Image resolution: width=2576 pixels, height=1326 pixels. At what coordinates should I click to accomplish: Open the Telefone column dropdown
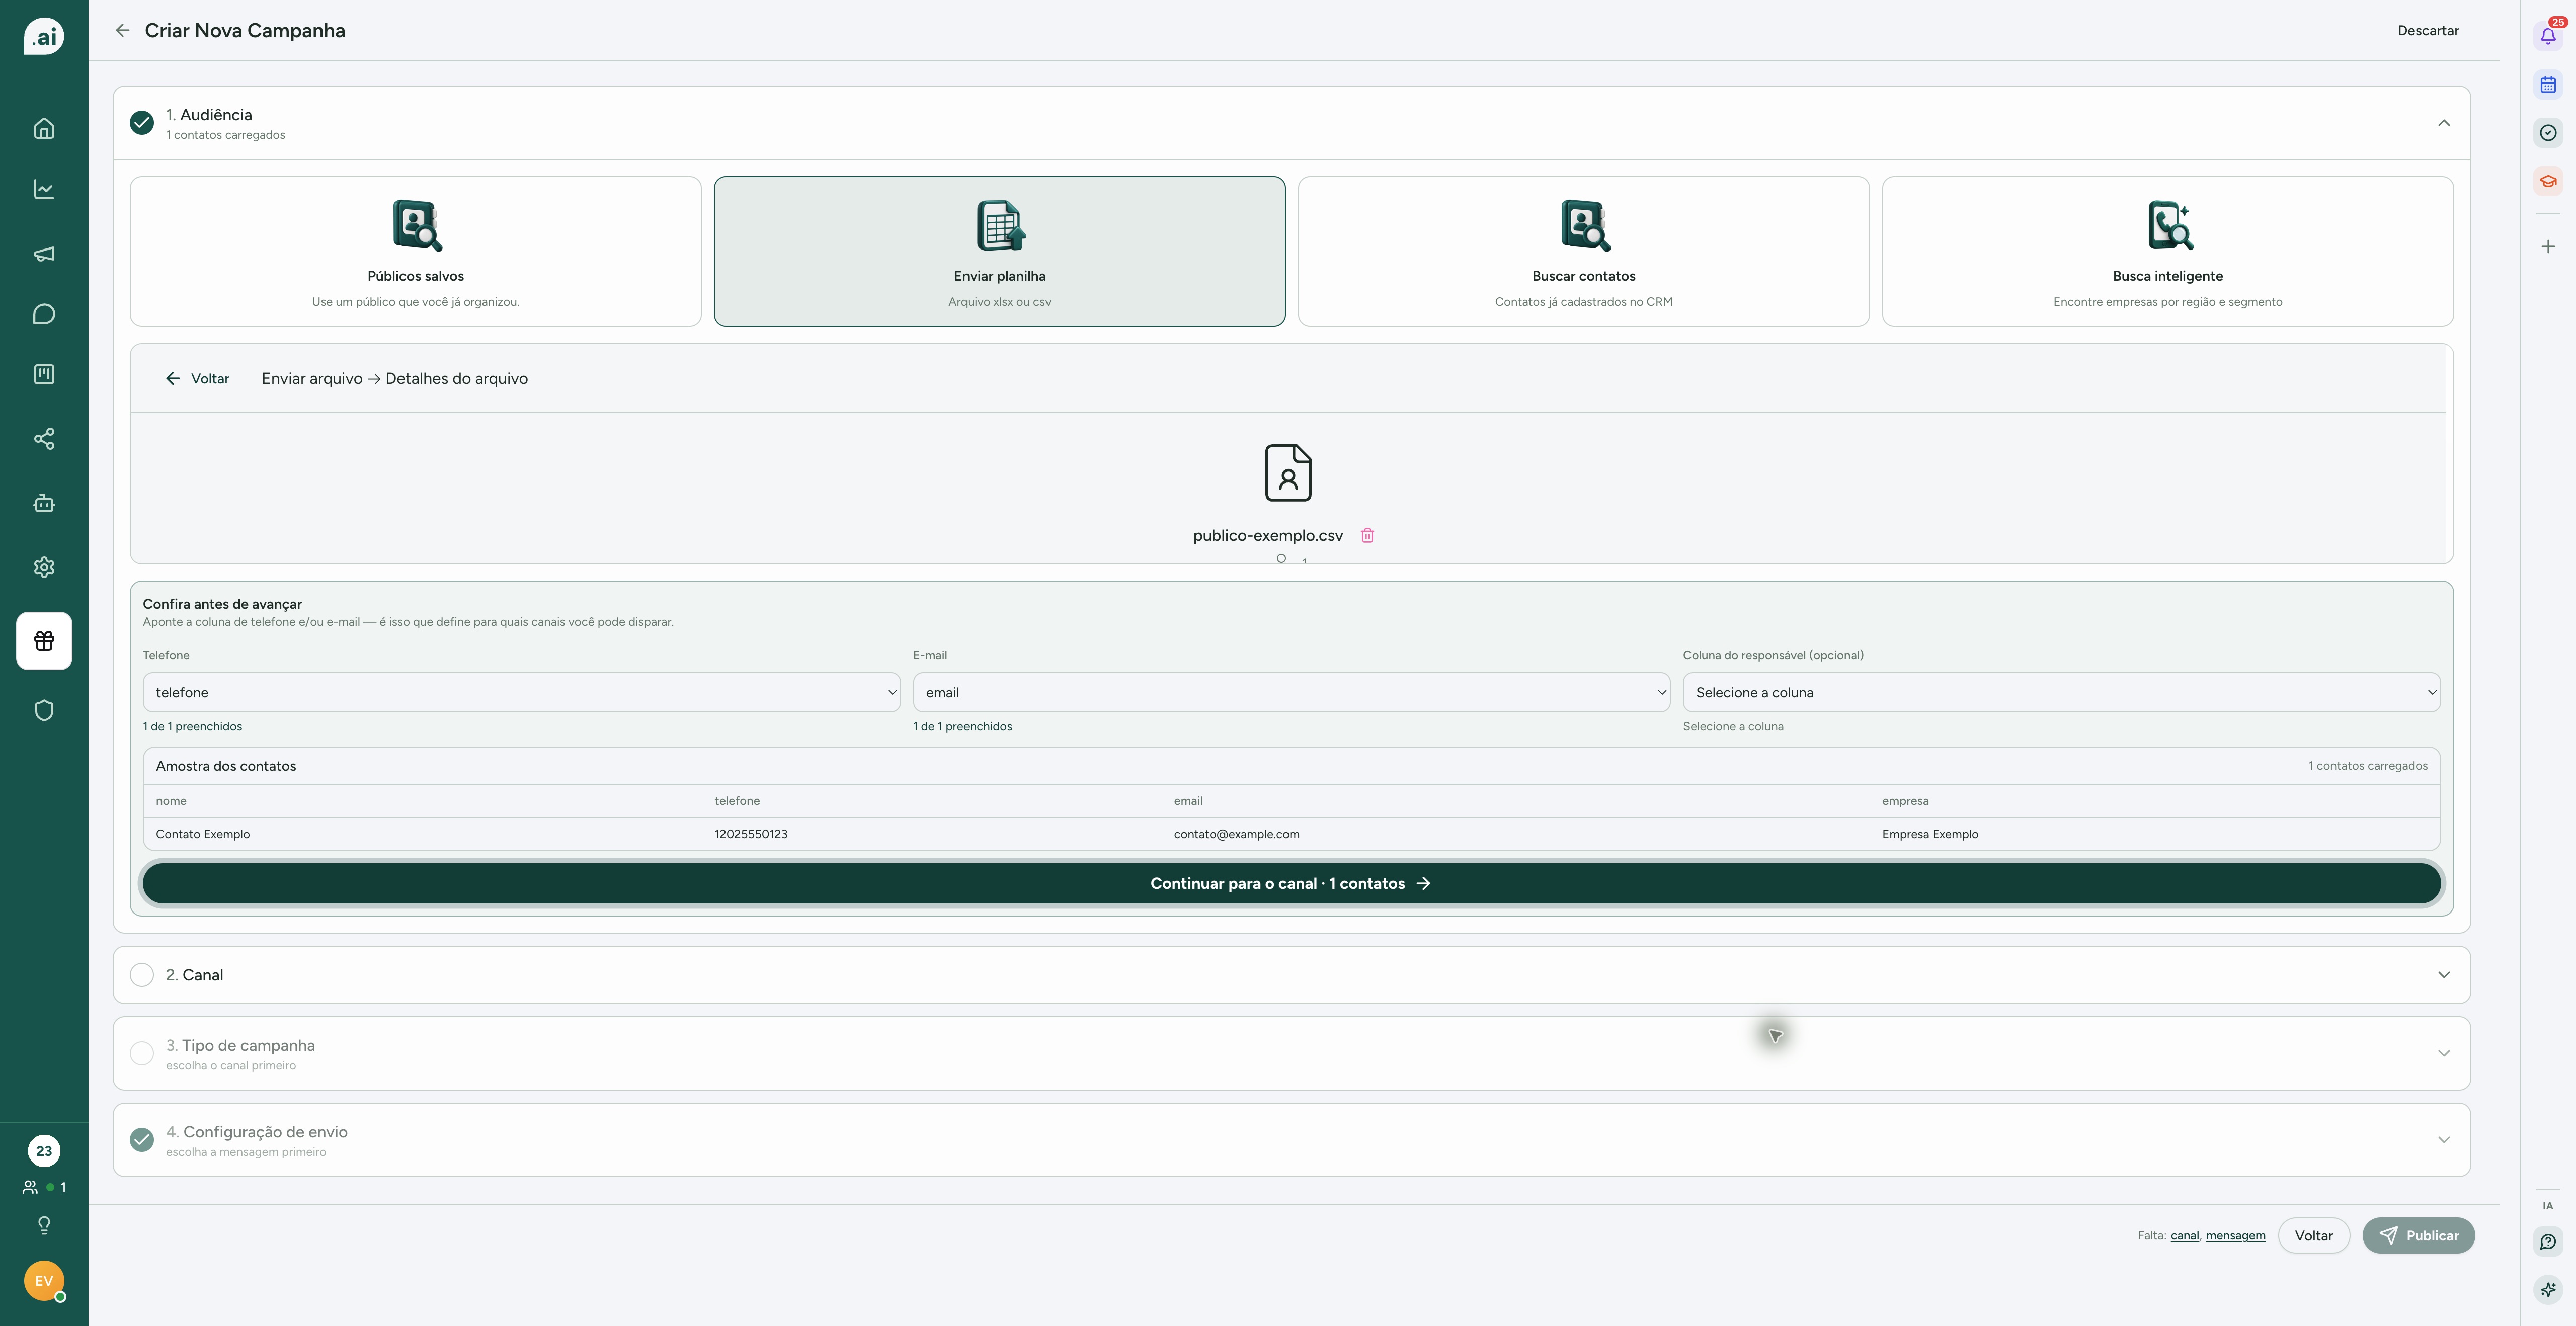(521, 692)
